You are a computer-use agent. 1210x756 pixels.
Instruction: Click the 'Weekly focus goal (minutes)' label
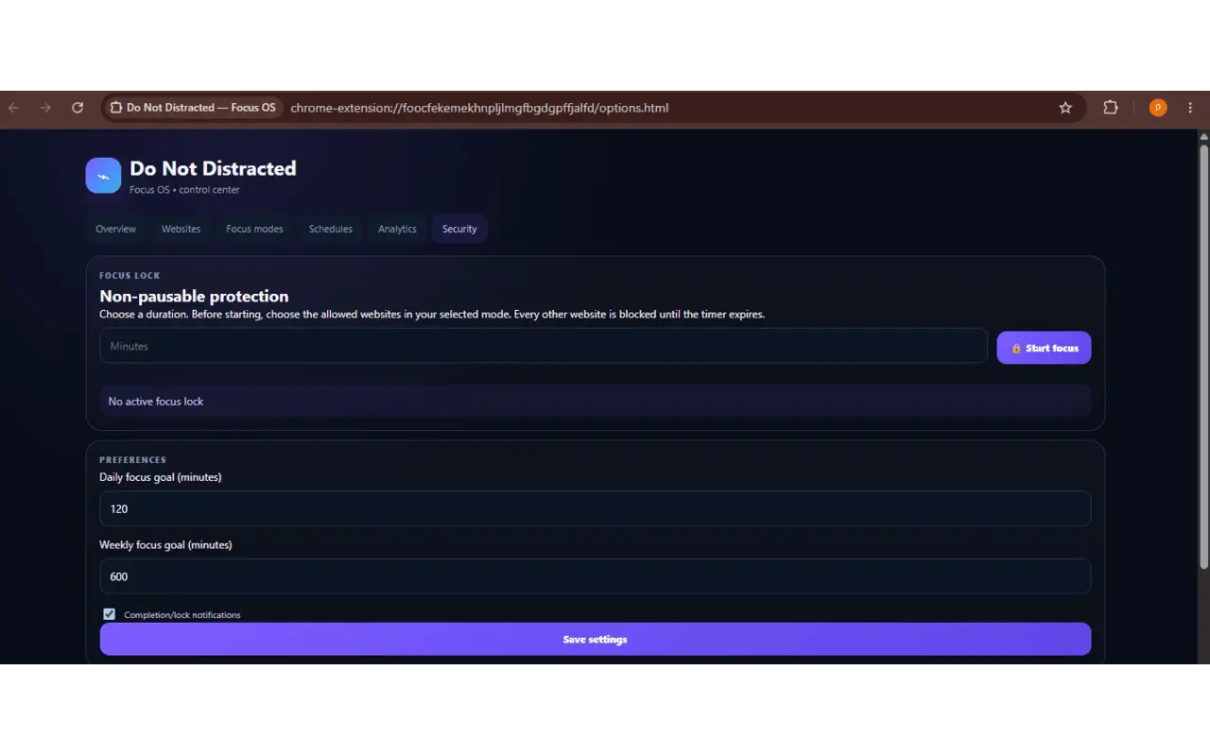pos(165,545)
